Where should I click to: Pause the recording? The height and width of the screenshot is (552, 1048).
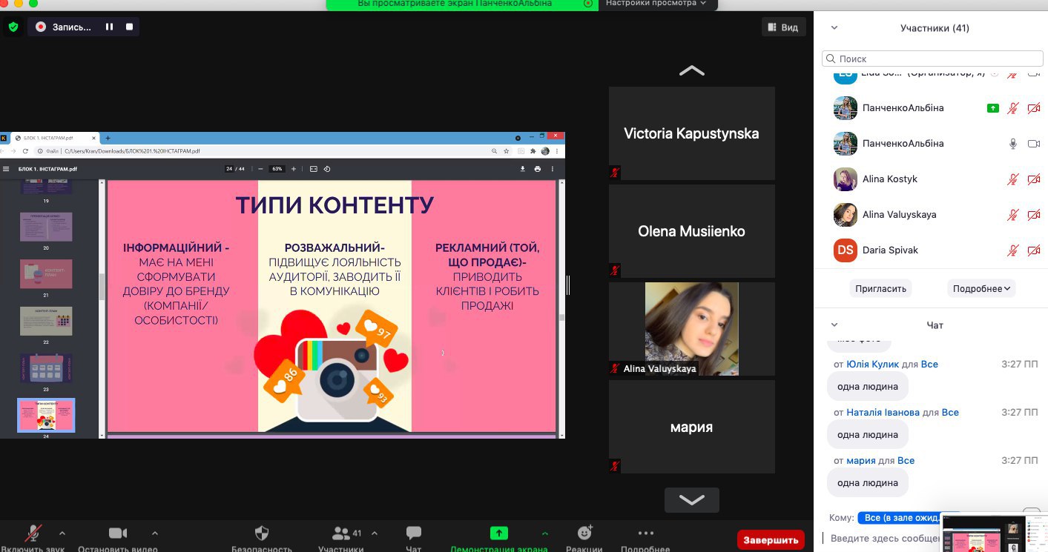(109, 27)
